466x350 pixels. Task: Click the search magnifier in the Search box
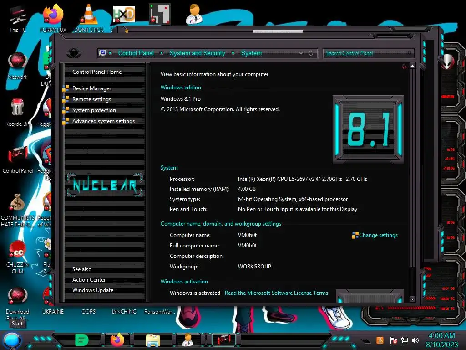[409, 53]
